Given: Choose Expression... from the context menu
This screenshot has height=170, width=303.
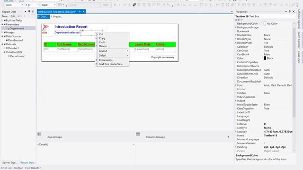Looking at the screenshot, I should 112,60.
